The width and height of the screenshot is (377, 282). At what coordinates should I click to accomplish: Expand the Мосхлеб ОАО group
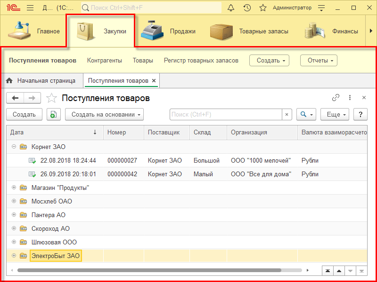14,201
